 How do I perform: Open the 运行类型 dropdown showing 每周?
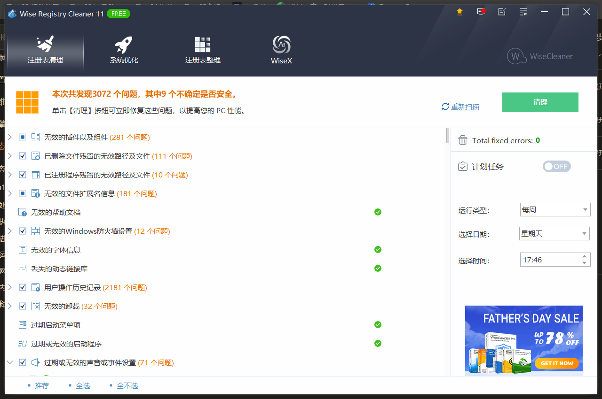(555, 210)
